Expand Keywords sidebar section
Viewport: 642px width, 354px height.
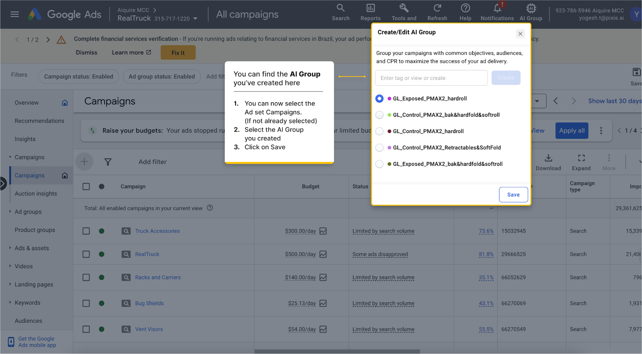click(10, 302)
